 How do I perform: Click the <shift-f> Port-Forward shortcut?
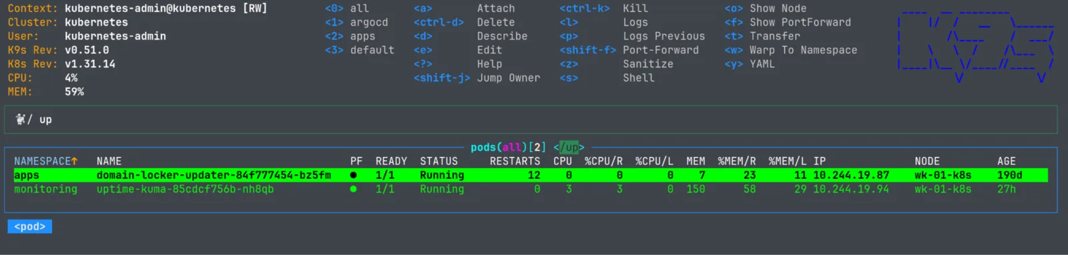pyautogui.click(x=629, y=50)
